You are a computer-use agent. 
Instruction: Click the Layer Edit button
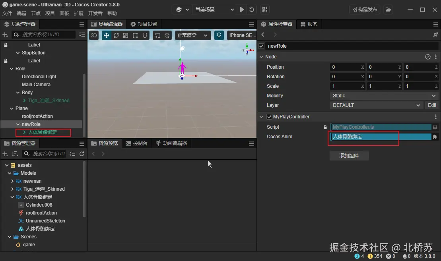pyautogui.click(x=432, y=105)
